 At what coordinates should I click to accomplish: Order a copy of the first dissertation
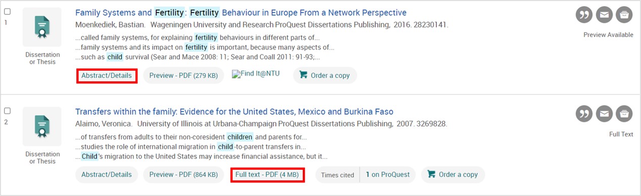point(325,76)
